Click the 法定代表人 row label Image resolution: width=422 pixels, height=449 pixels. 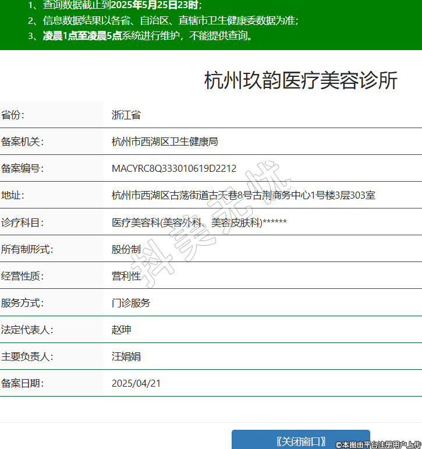27,329
